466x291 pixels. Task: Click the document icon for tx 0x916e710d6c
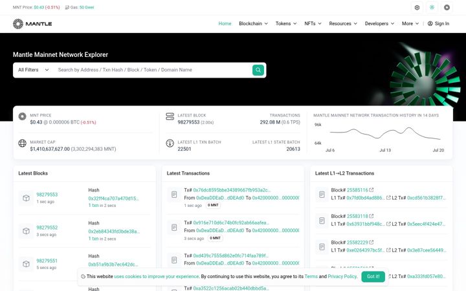pyautogui.click(x=174, y=228)
